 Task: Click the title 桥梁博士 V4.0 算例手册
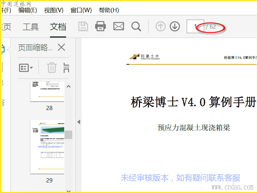193,102
